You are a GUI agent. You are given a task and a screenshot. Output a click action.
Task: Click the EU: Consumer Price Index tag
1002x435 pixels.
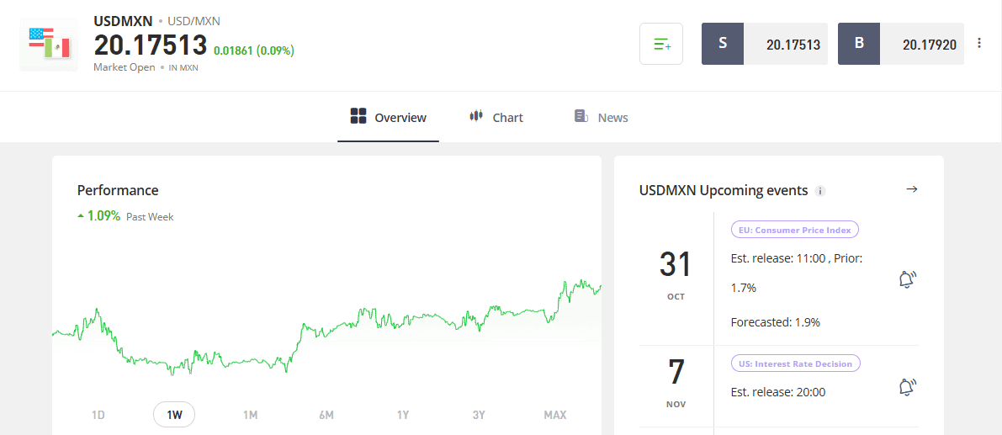(795, 230)
